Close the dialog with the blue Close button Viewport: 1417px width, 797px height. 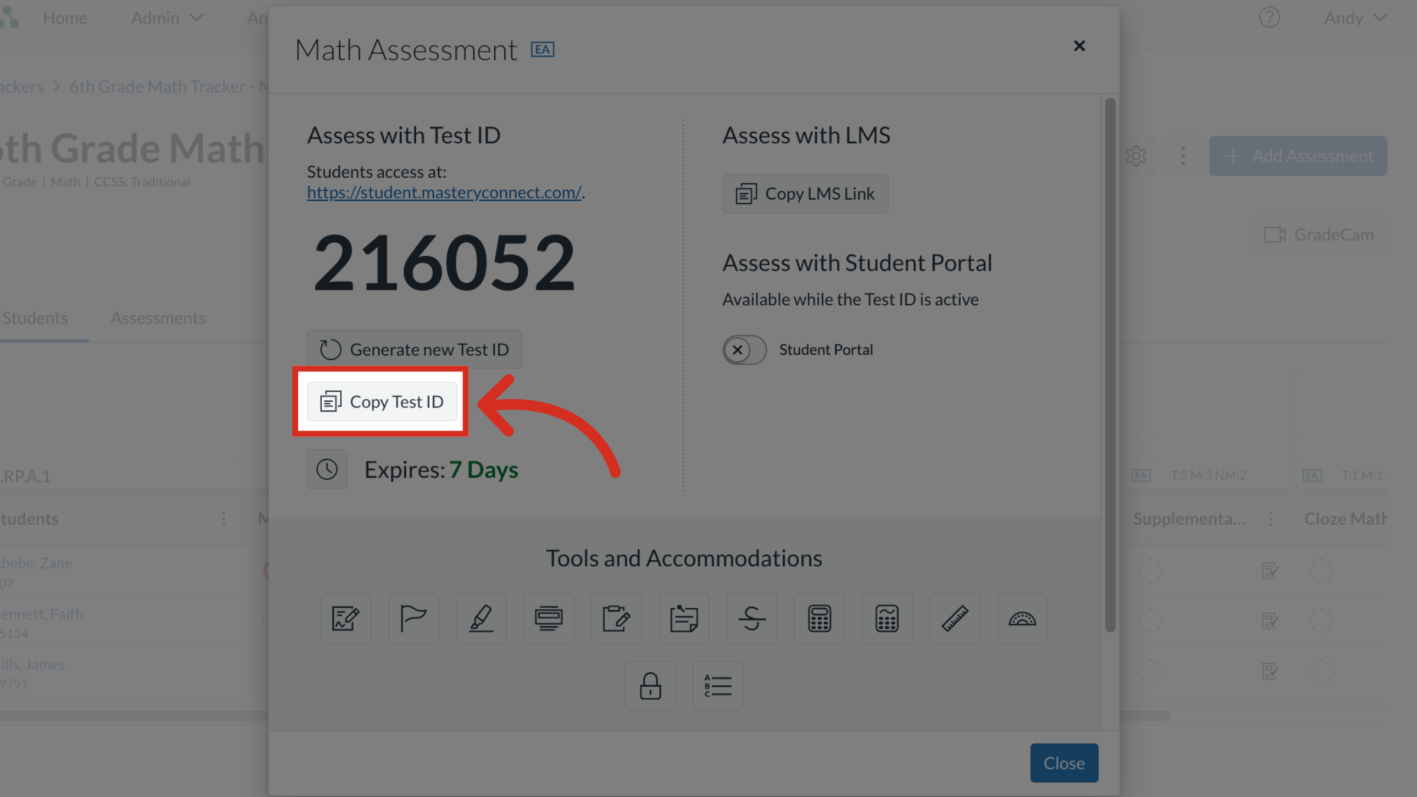1064,763
